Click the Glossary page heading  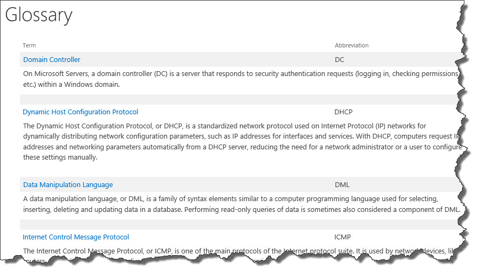[39, 15]
